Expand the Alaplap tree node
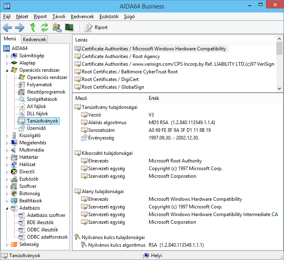 [x=7, y=63]
